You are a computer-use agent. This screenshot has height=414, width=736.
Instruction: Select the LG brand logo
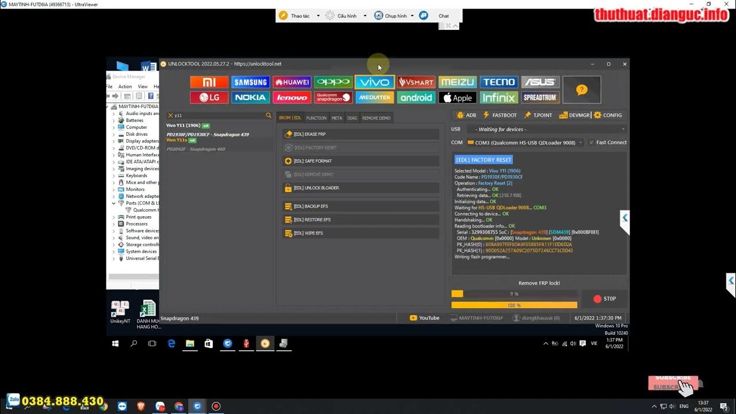click(x=209, y=98)
